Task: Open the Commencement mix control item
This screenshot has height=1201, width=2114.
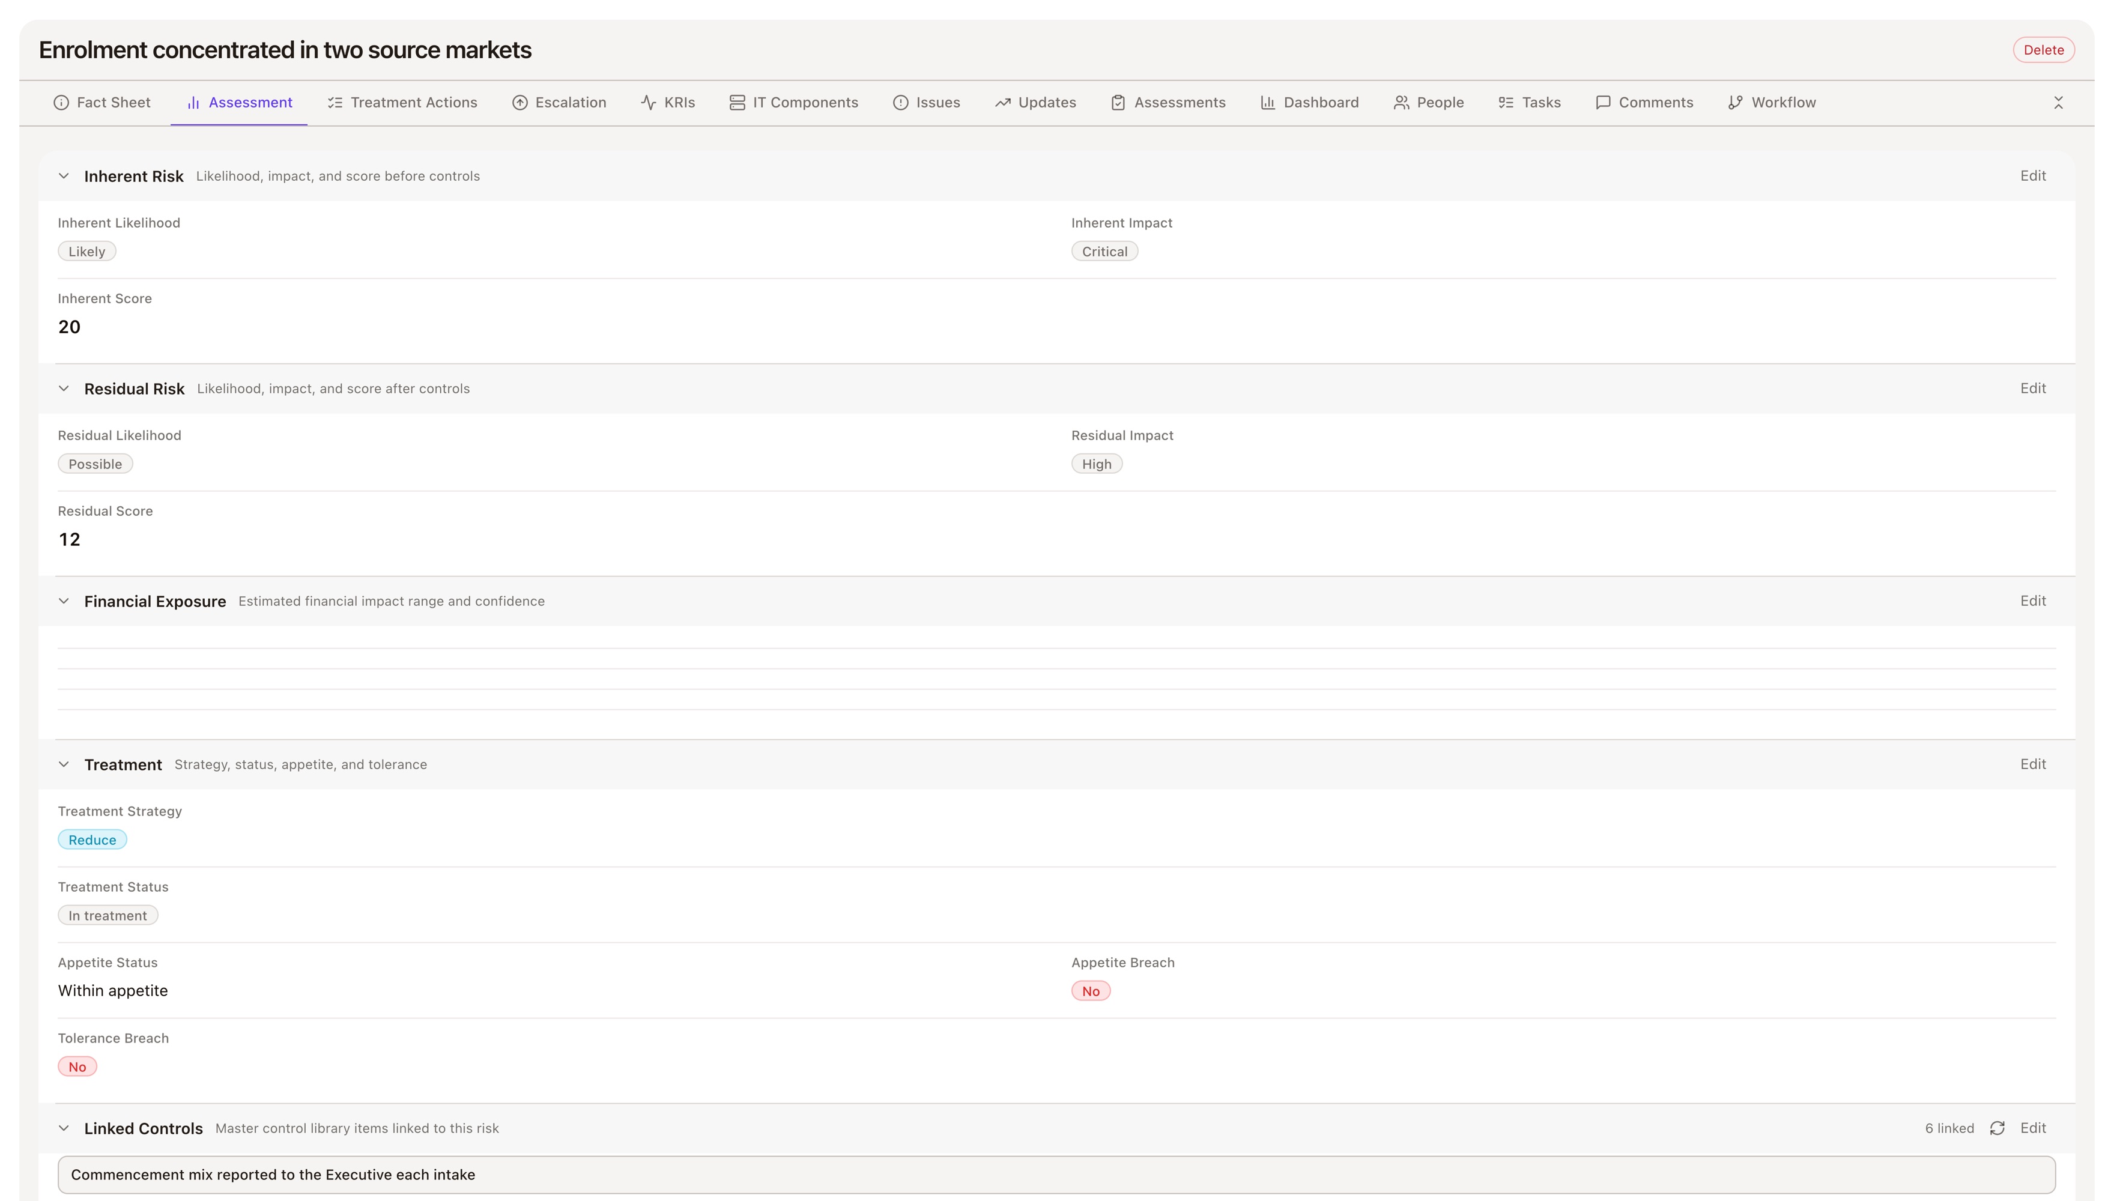Action: (1056, 1175)
